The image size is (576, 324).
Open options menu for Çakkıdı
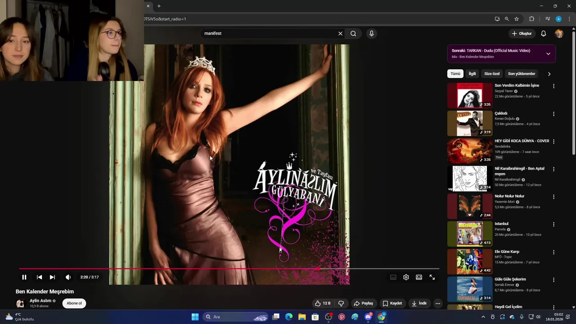pyautogui.click(x=553, y=114)
